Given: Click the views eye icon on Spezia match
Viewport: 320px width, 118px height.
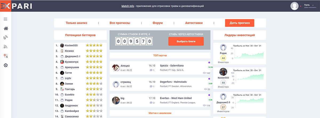Looking at the screenshot, I should point(205,73).
